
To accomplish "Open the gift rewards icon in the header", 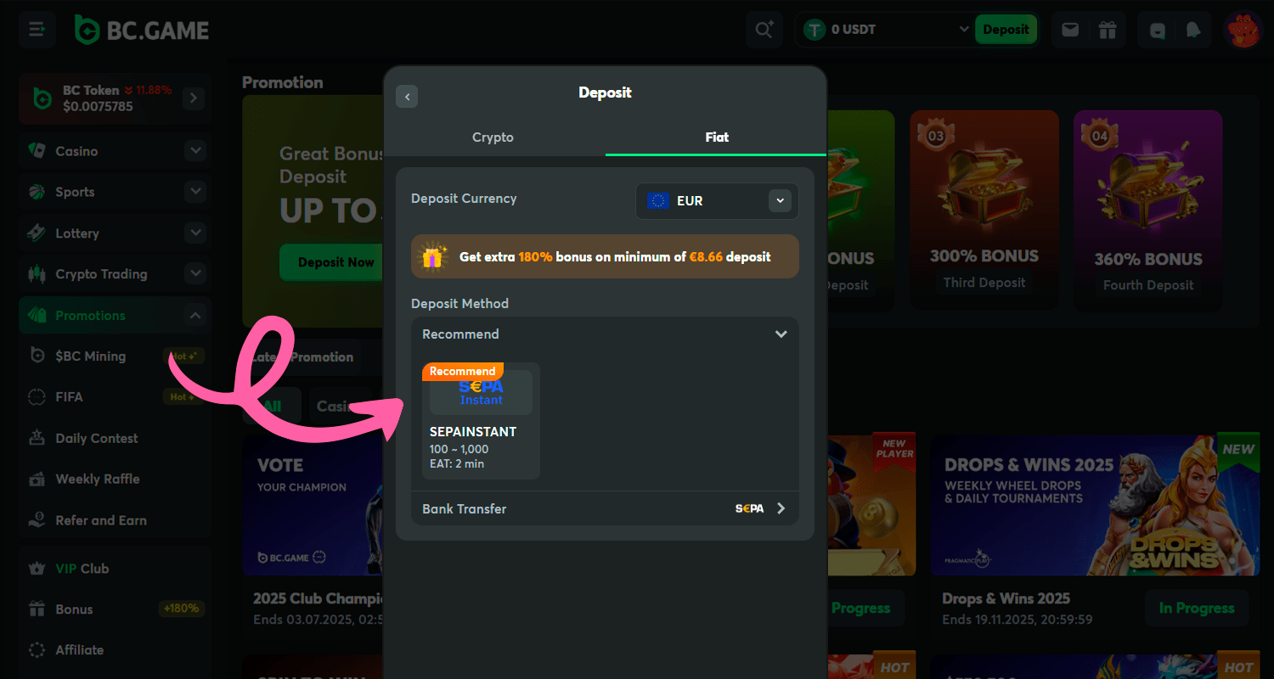I will pyautogui.click(x=1107, y=30).
